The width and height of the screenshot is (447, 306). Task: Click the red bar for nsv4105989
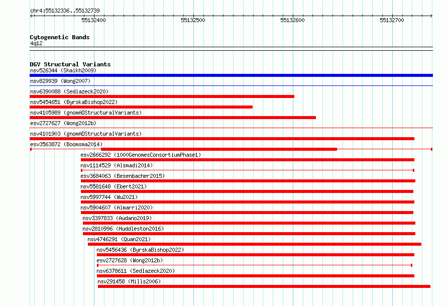[x=173, y=118]
